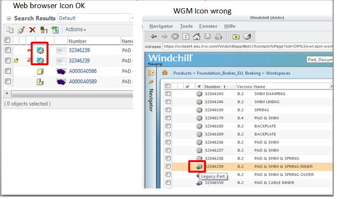This screenshot has height=199, width=337.
Task: Click the Edit pencil icon in Search Results toolbar
Action: click(x=21, y=30)
